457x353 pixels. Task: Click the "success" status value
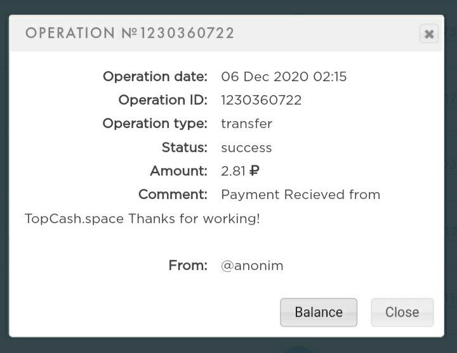coord(246,148)
